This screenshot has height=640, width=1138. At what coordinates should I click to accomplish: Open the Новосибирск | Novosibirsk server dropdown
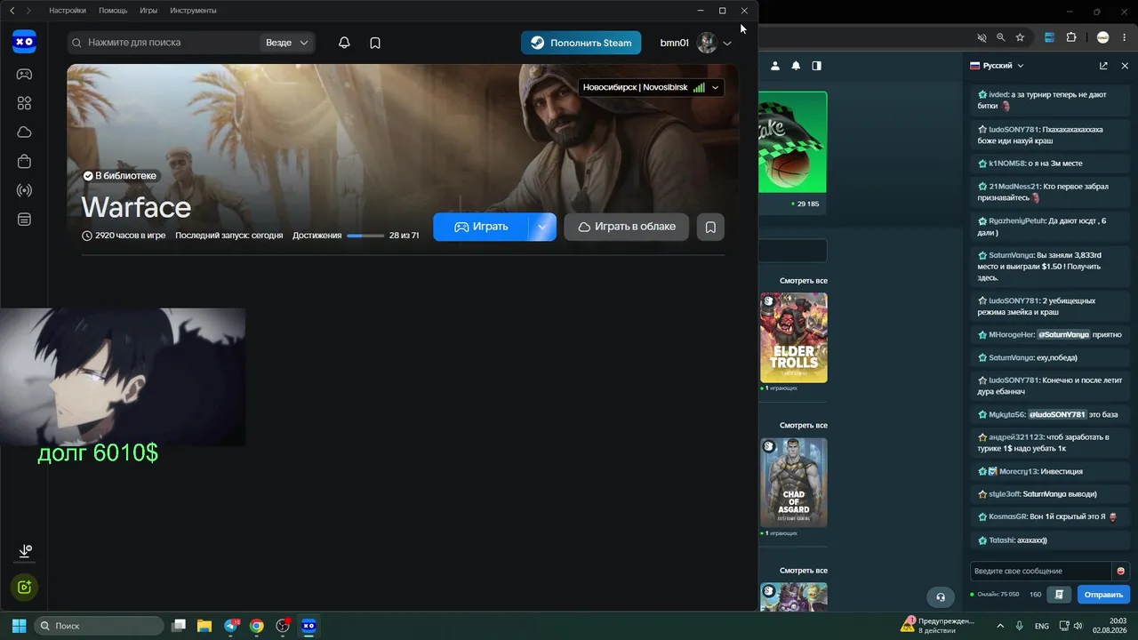coord(651,87)
